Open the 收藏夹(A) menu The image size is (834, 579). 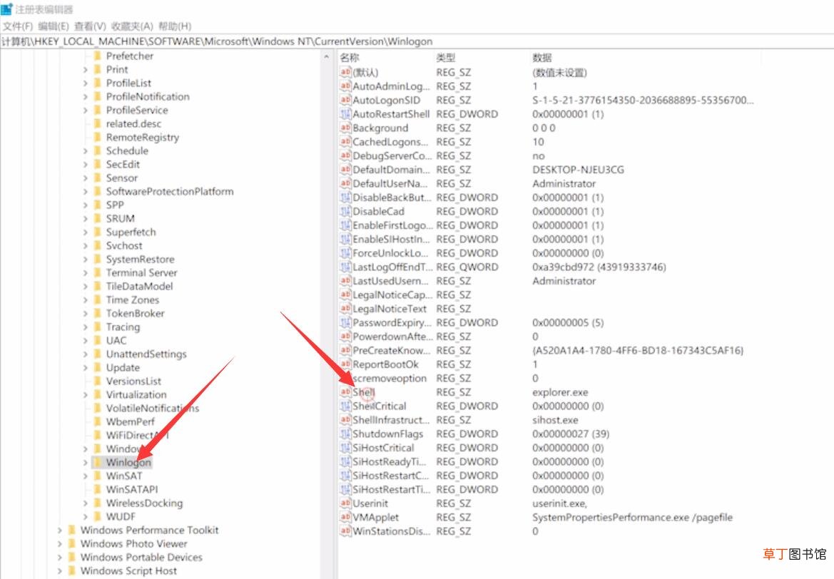pos(132,26)
